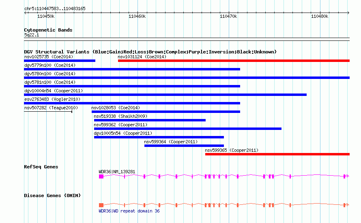Select the magenta WDR36 first exon block
This screenshot has width=361, height=223.
(101, 176)
